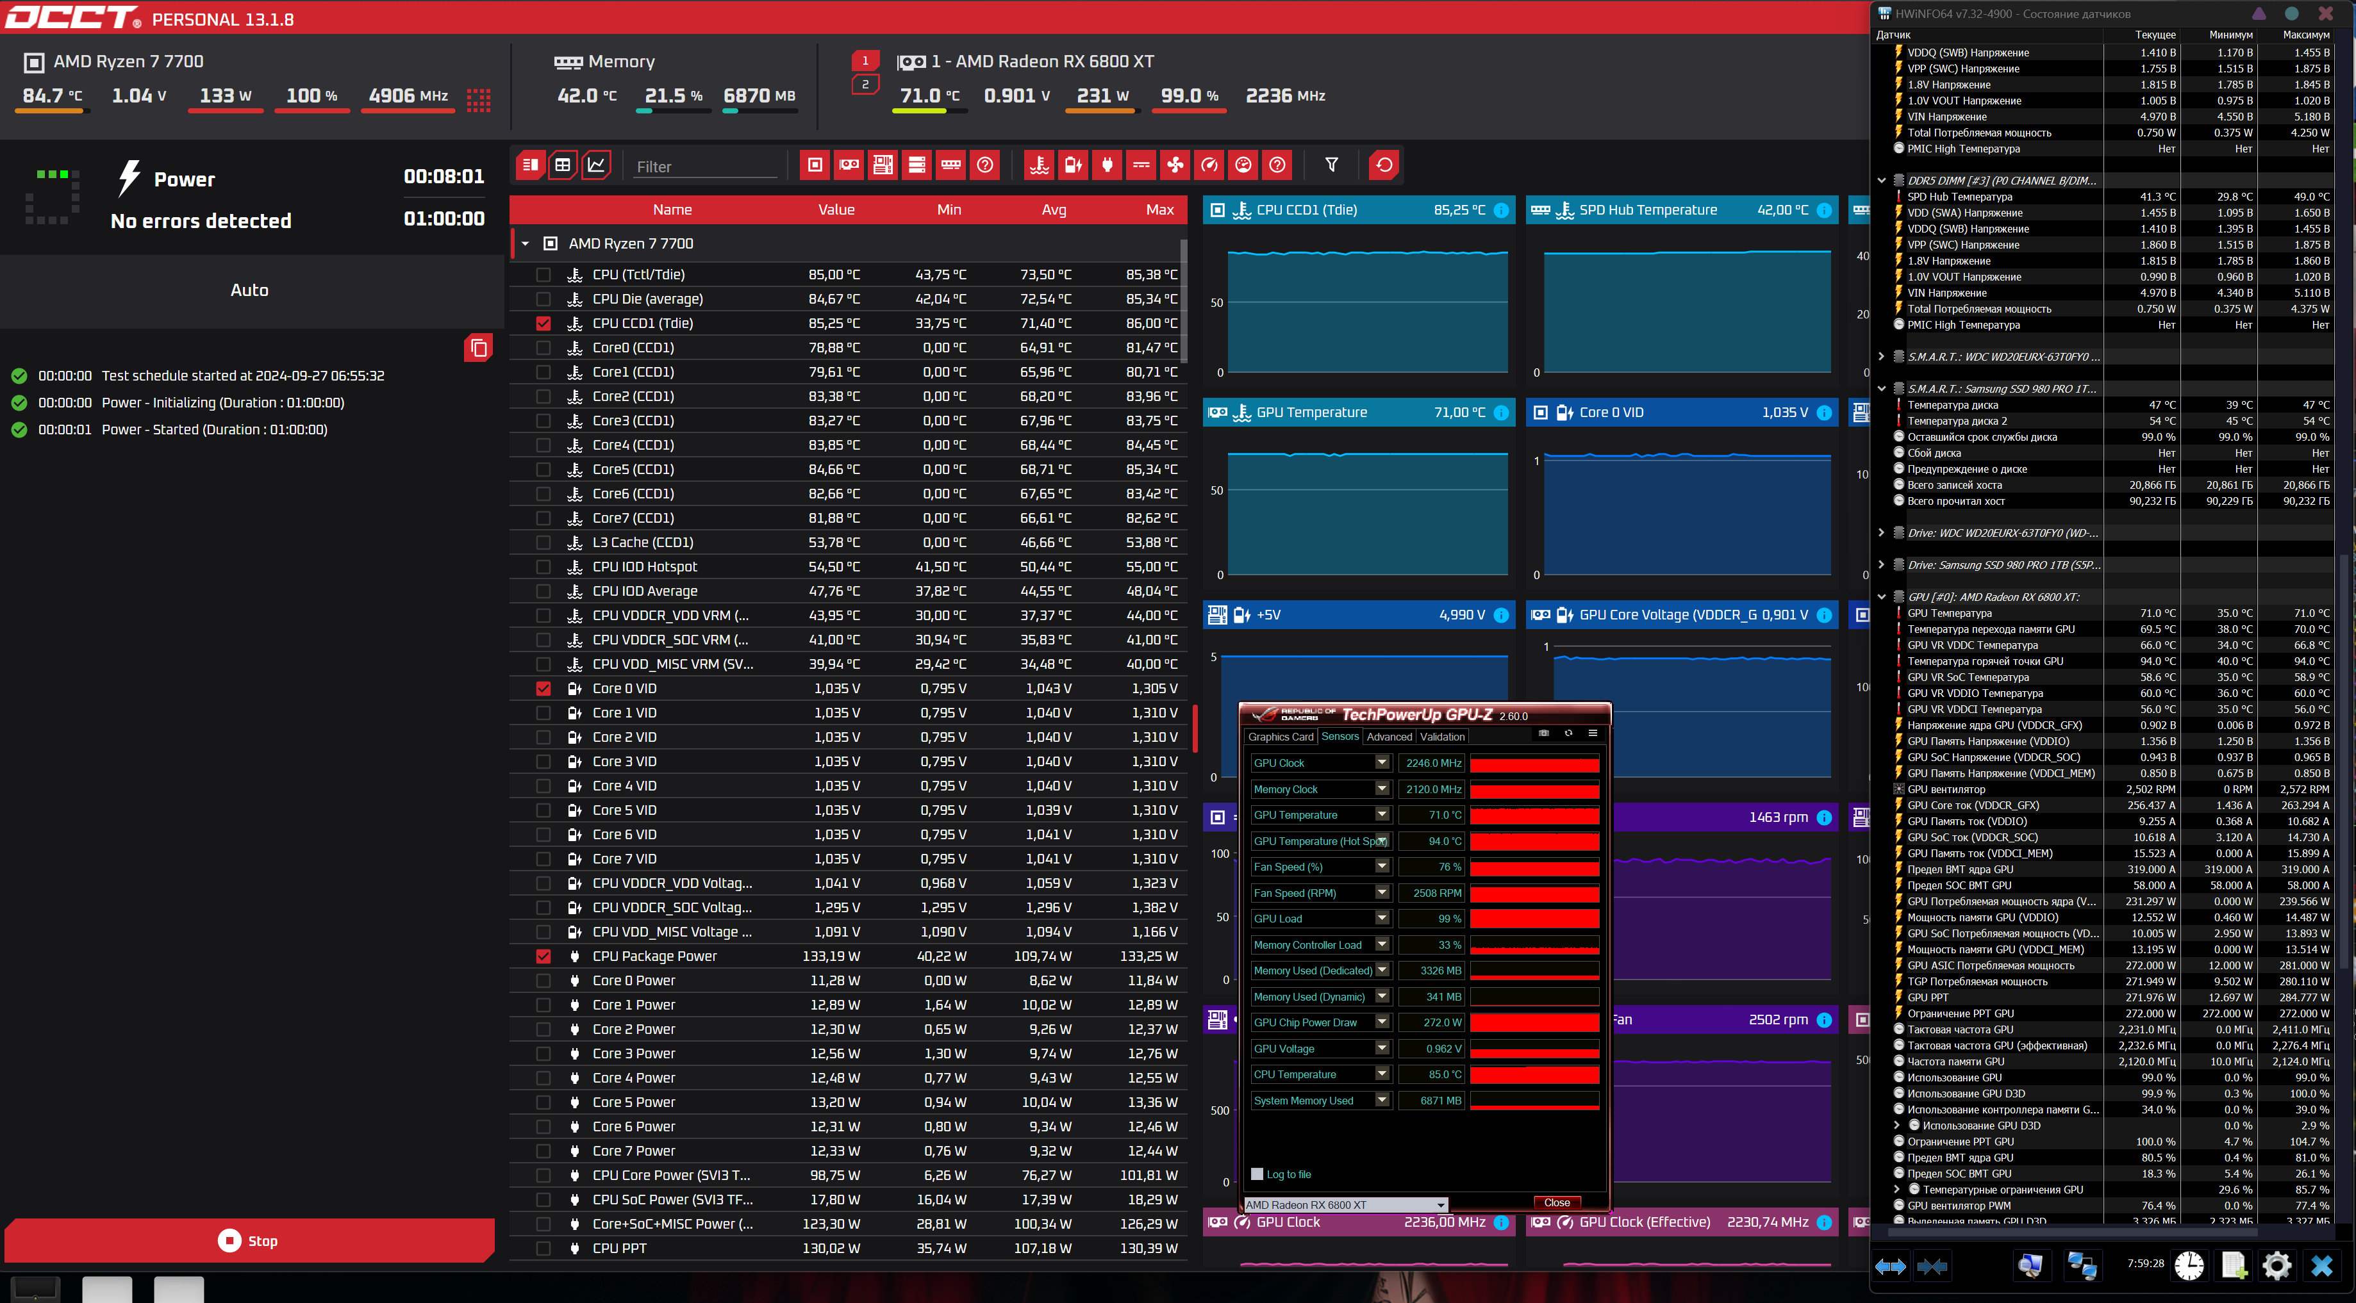Screen dimensions: 2356x1303
Task: Open HWiNFO settings gear icon
Action: 2277,1265
